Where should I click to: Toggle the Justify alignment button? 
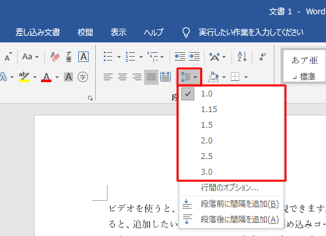pyautogui.click(x=151, y=77)
